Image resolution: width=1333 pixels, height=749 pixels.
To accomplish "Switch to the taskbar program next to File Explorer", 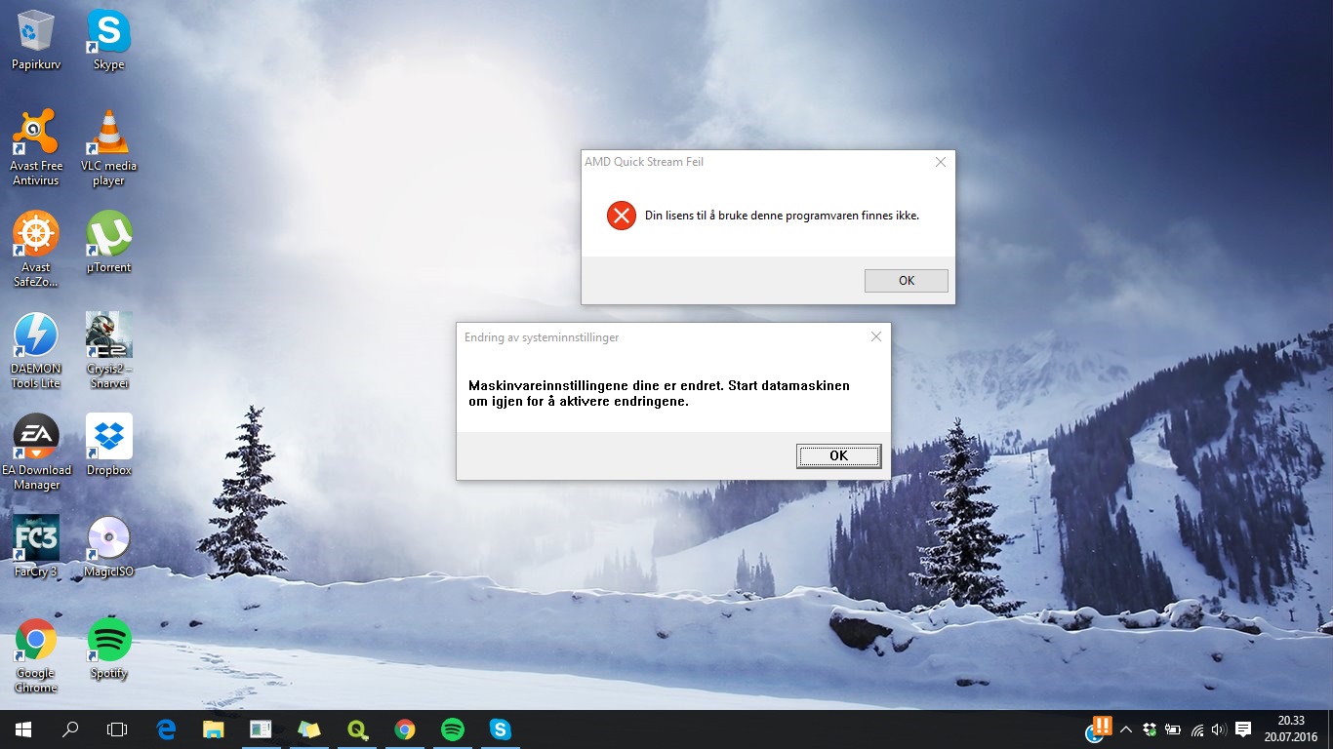I will (x=261, y=729).
